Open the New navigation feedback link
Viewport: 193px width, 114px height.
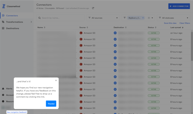point(17,112)
